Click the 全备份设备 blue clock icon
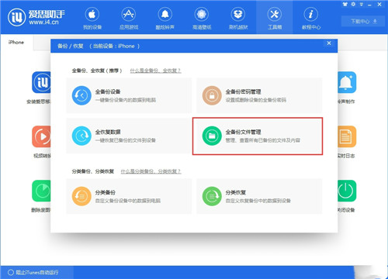Viewport: 388px width, 279px height. point(81,95)
